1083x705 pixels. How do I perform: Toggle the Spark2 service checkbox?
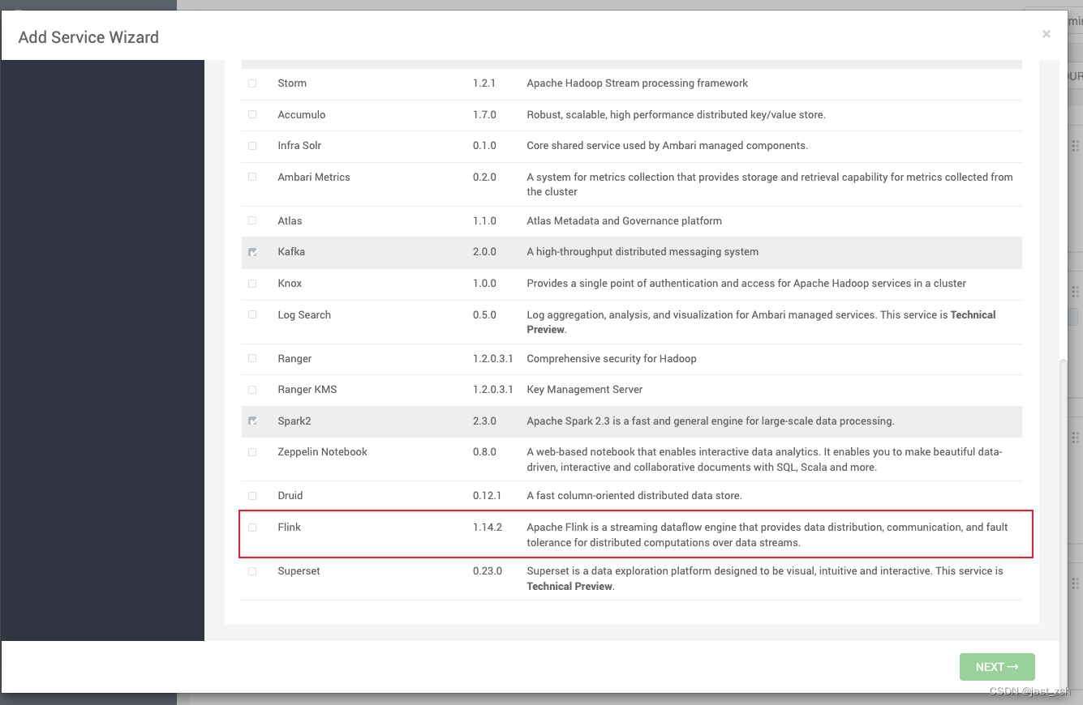[252, 421]
